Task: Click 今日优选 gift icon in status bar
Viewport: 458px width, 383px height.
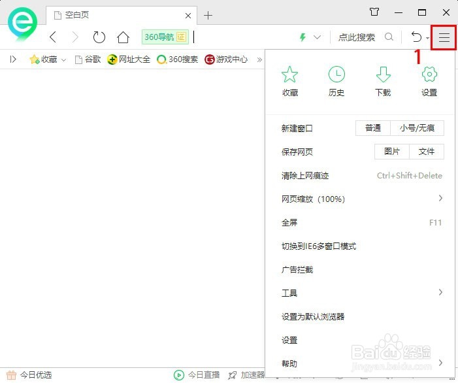Action: pos(11,375)
